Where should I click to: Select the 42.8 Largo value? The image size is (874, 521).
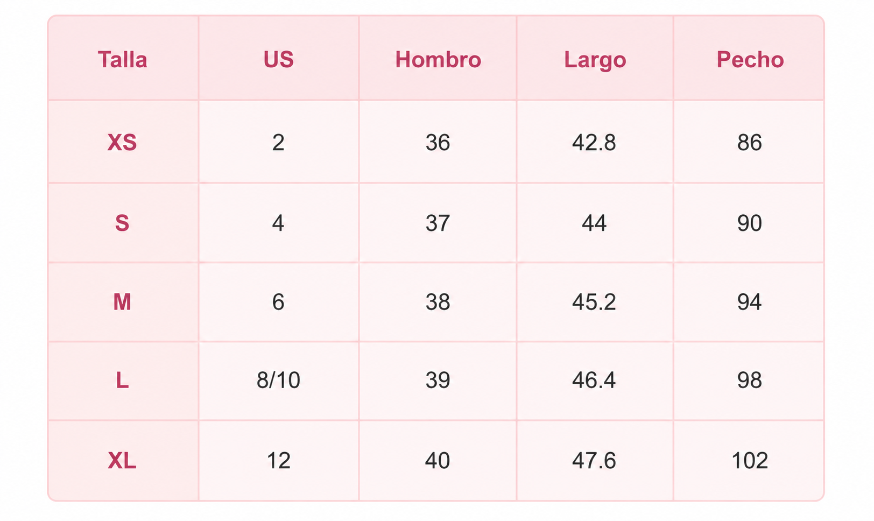coord(594,143)
